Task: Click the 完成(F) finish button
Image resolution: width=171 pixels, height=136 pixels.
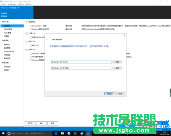Action: 109,94
